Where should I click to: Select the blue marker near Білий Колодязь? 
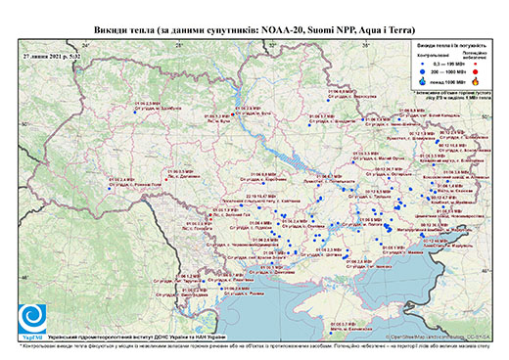399,119
